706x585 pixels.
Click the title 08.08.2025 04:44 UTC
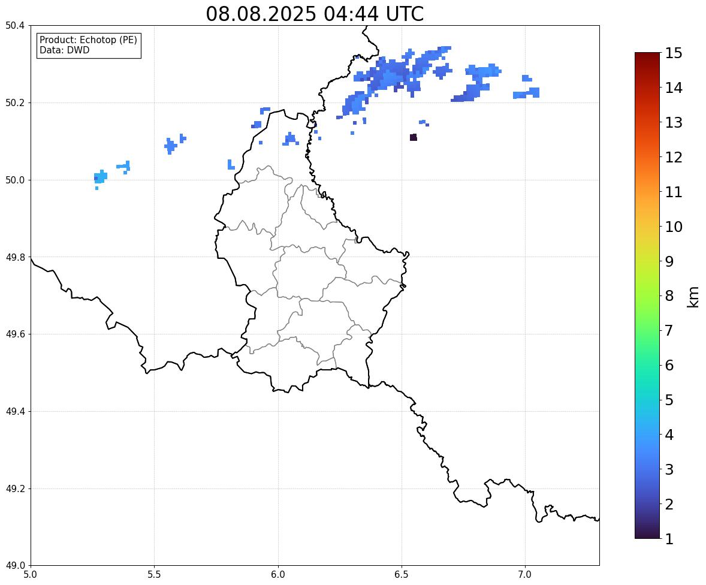(315, 14)
